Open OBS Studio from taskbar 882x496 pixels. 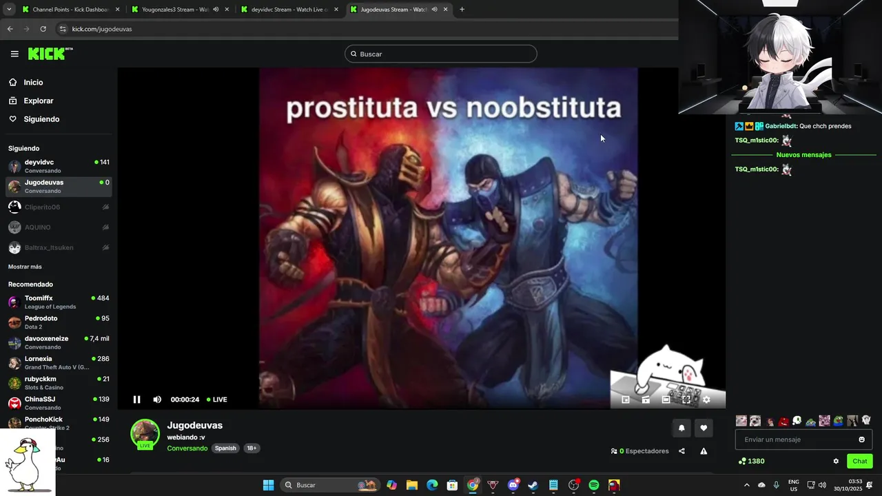(x=573, y=485)
